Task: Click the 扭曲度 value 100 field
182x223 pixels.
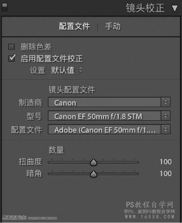Action: tap(165, 162)
